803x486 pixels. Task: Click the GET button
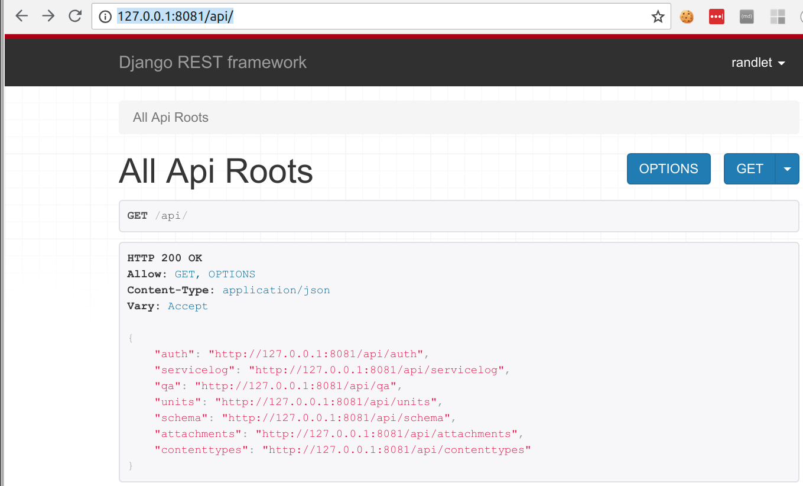pos(750,169)
